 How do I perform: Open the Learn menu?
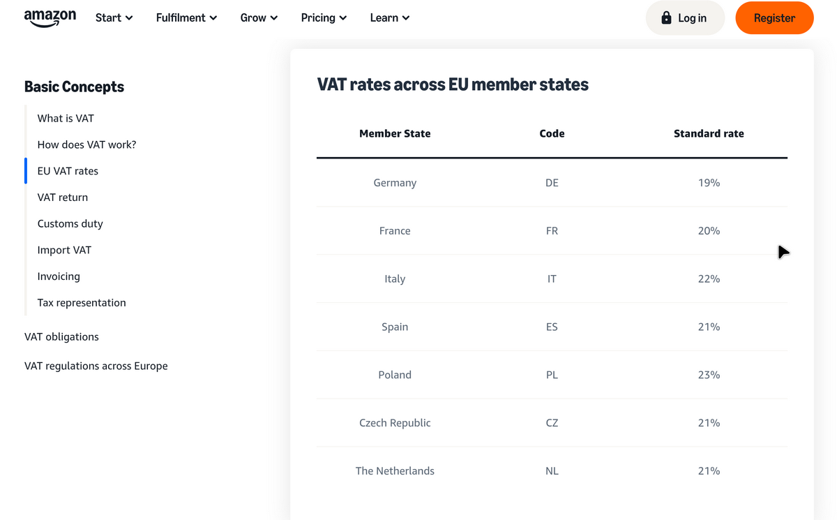[x=389, y=18]
